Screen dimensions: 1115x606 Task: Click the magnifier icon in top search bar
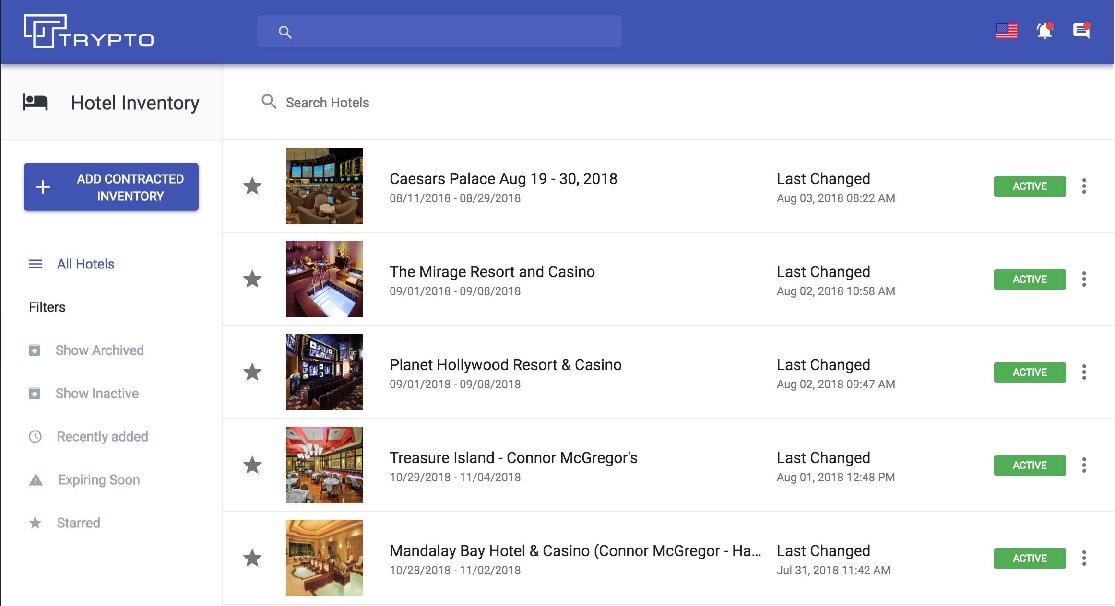click(285, 32)
